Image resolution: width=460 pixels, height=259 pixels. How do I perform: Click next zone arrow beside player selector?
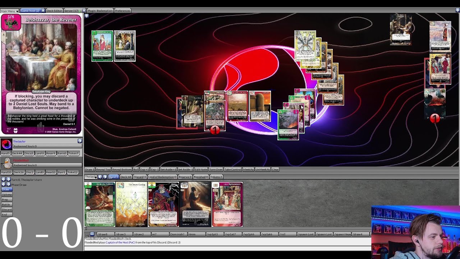[105, 177]
